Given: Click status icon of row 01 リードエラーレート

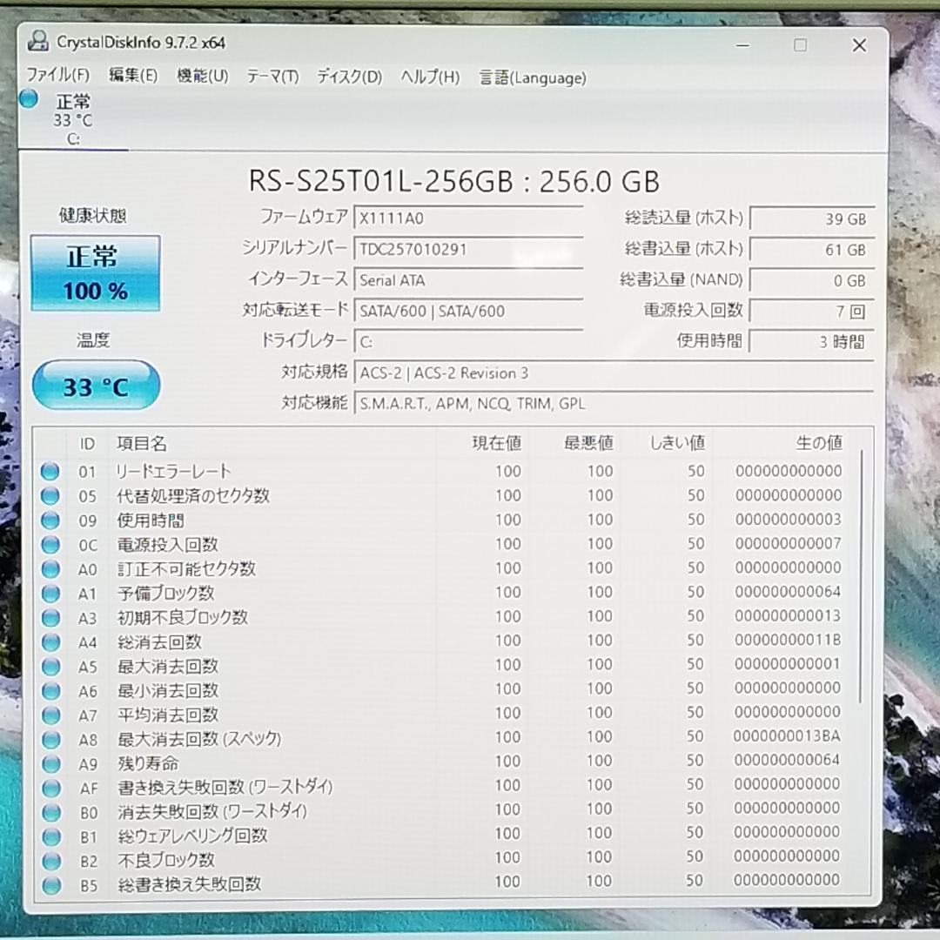Looking at the screenshot, I should click(x=50, y=472).
